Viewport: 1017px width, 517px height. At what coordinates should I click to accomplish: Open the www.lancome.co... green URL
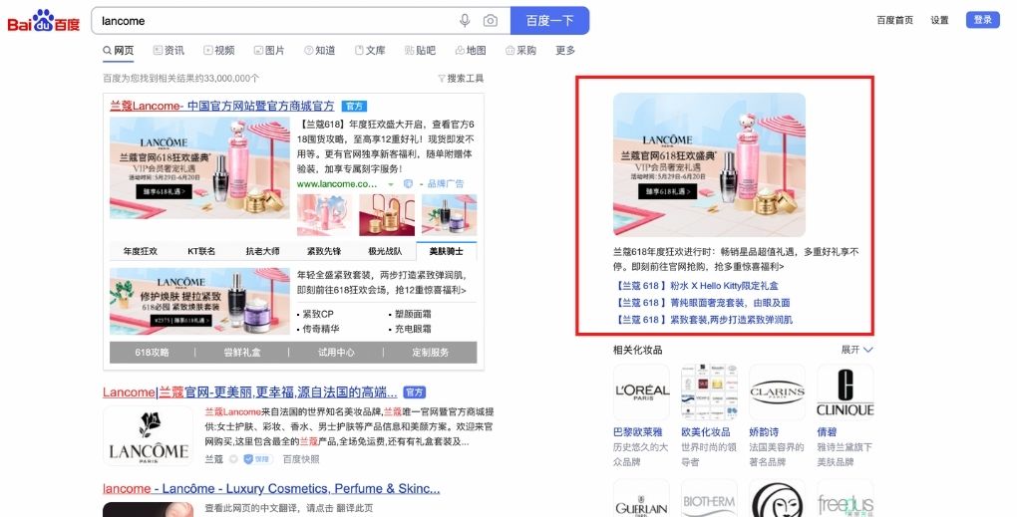tap(337, 184)
